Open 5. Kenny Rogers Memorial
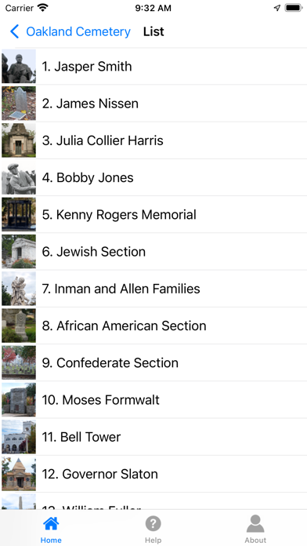The height and width of the screenshot is (546, 307). [153, 214]
